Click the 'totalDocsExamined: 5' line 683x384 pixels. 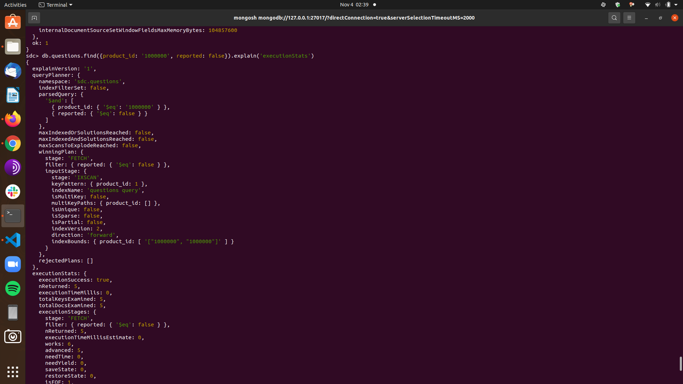(x=72, y=305)
